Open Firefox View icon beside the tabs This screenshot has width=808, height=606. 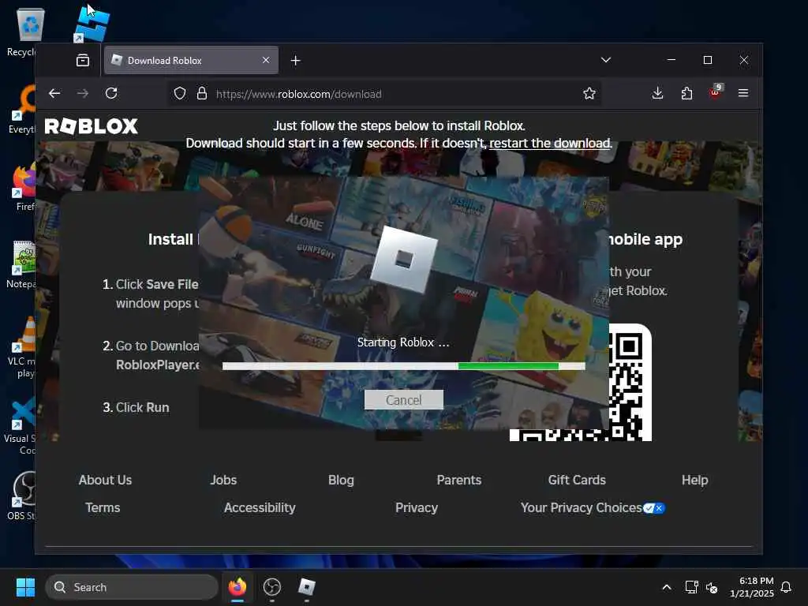(x=82, y=60)
